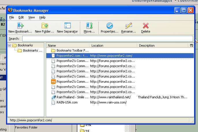Click the Thailand Fanclub description text
Viewport: 198px width, 132px height.
[x=162, y=97]
